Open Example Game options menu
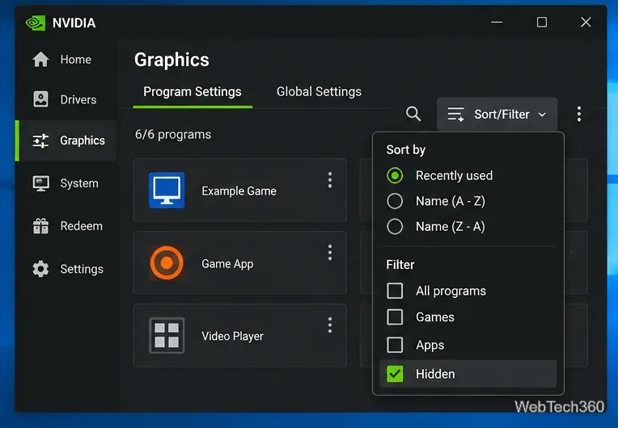Image resolution: width=618 pixels, height=428 pixels. 330,180
